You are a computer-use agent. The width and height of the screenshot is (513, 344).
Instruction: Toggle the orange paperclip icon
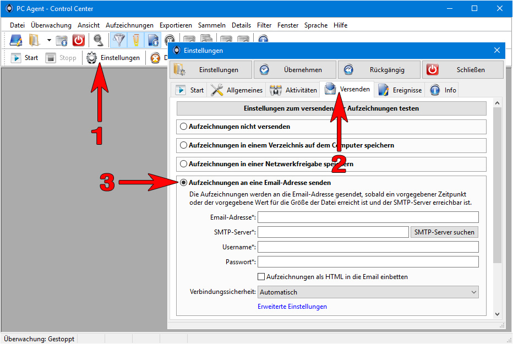click(x=136, y=40)
